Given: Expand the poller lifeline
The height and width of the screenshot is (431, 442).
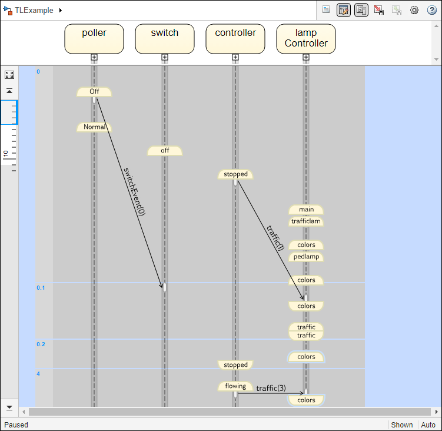Looking at the screenshot, I should tap(94, 57).
